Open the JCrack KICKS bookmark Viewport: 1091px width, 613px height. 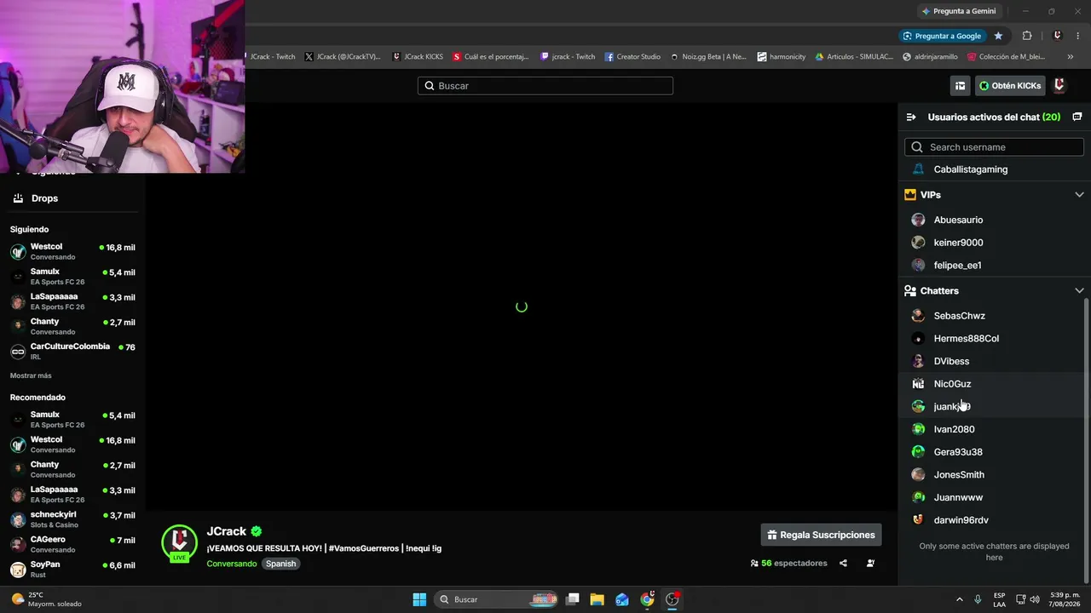click(x=418, y=57)
